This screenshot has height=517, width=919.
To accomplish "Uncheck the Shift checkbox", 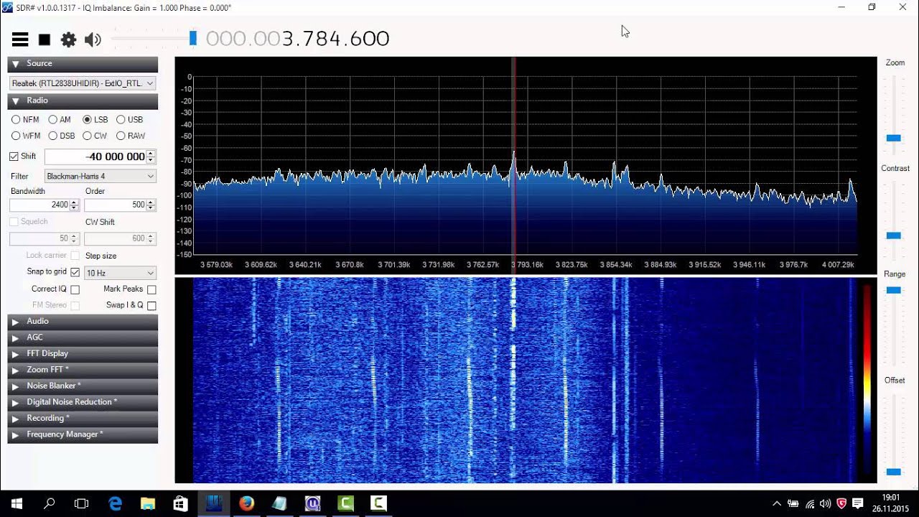I will tap(14, 157).
